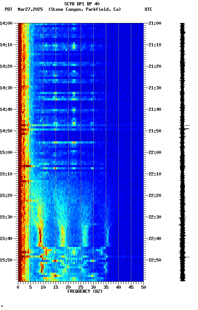Click the "10" frequency axis label

[x=43, y=287]
